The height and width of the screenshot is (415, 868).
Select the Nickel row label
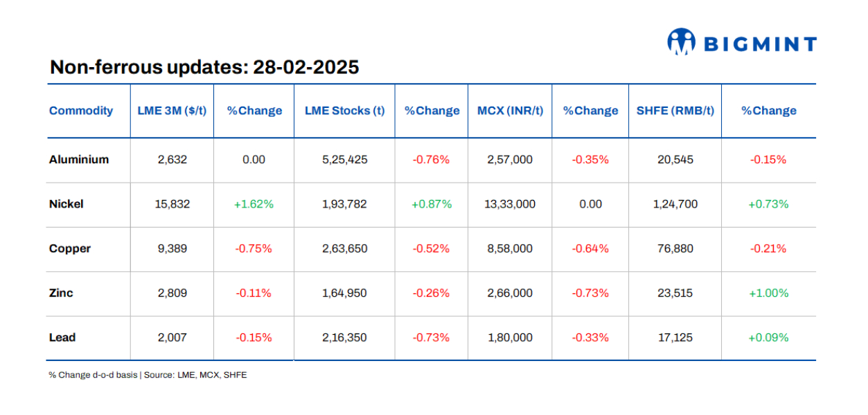(x=67, y=204)
